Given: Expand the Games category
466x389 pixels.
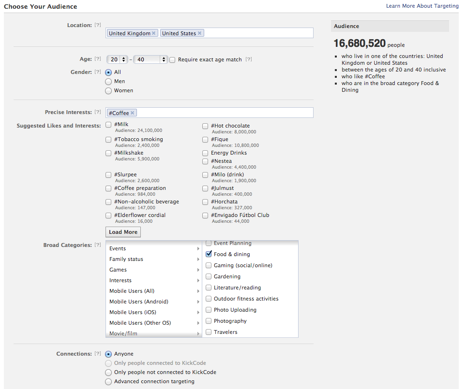Looking at the screenshot, I should pos(154,270).
